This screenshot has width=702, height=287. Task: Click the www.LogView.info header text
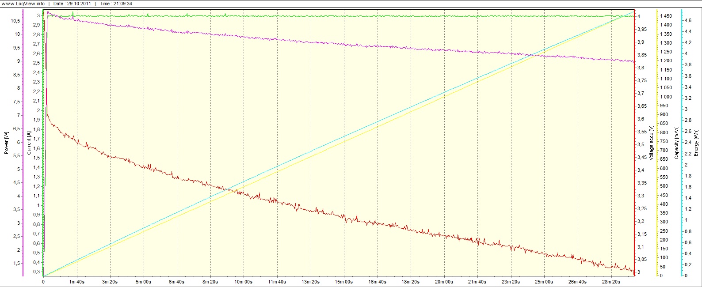pyautogui.click(x=23, y=4)
